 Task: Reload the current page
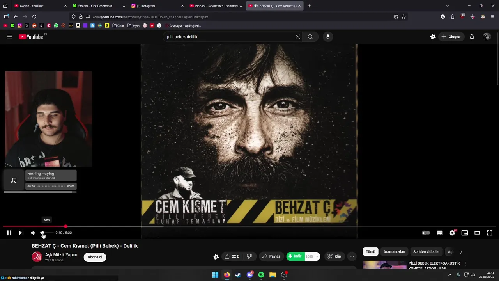(x=34, y=17)
